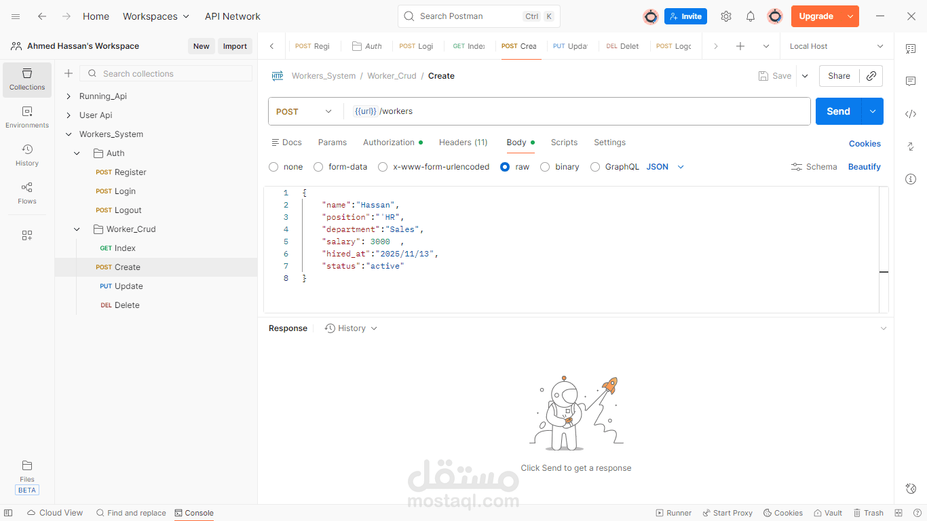This screenshot has width=927, height=521.
Task: Open the JSON format dropdown
Action: coord(665,167)
